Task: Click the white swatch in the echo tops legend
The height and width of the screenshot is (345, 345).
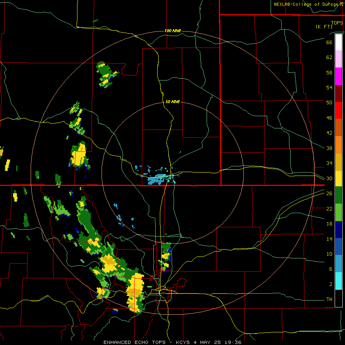Action: coord(338,42)
